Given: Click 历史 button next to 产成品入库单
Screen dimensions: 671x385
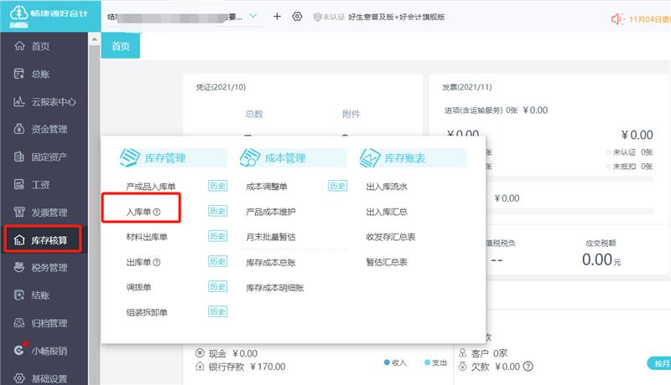Looking at the screenshot, I should coord(217,187).
